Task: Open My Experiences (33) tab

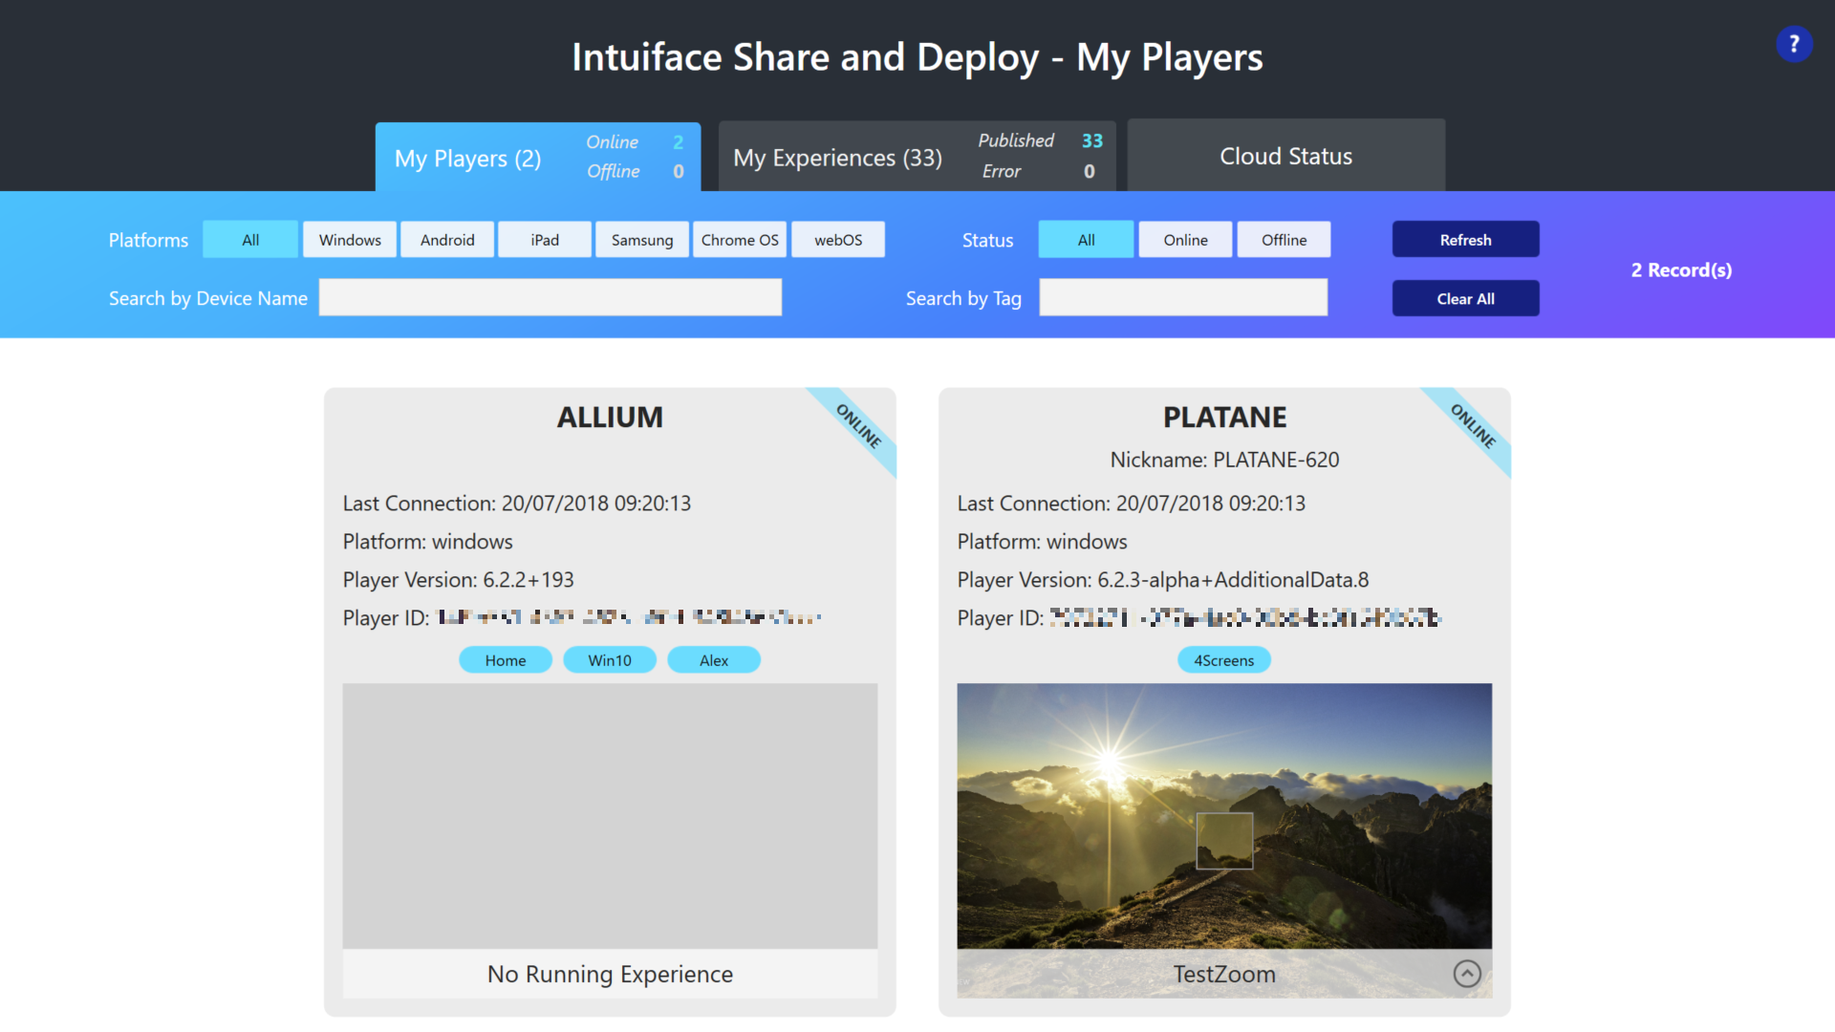Action: click(917, 156)
